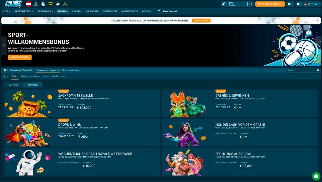Image resolution: width=322 pixels, height=182 pixels.
Task: Select the Sport filter tab
Action: [6, 76]
